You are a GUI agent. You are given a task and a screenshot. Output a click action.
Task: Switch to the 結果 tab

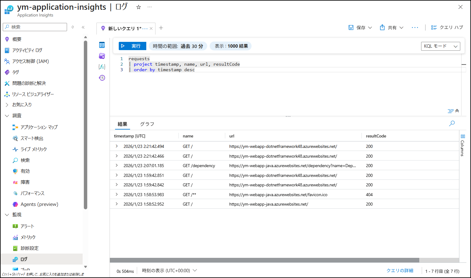(x=122, y=124)
